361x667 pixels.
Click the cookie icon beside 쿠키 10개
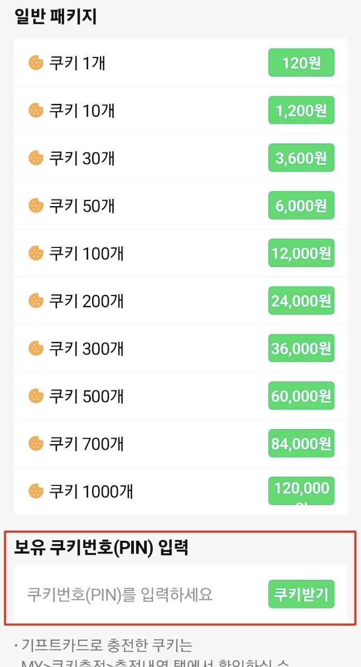35,110
